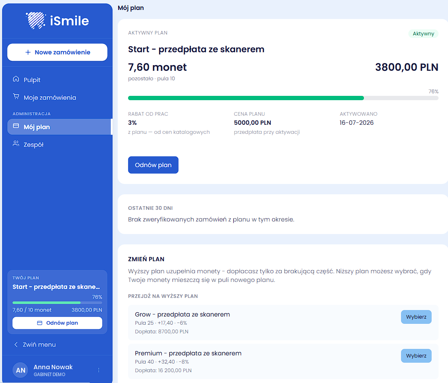Image resolution: width=448 pixels, height=383 pixels.
Task: Click the 7,60 monet balance
Action: (157, 67)
